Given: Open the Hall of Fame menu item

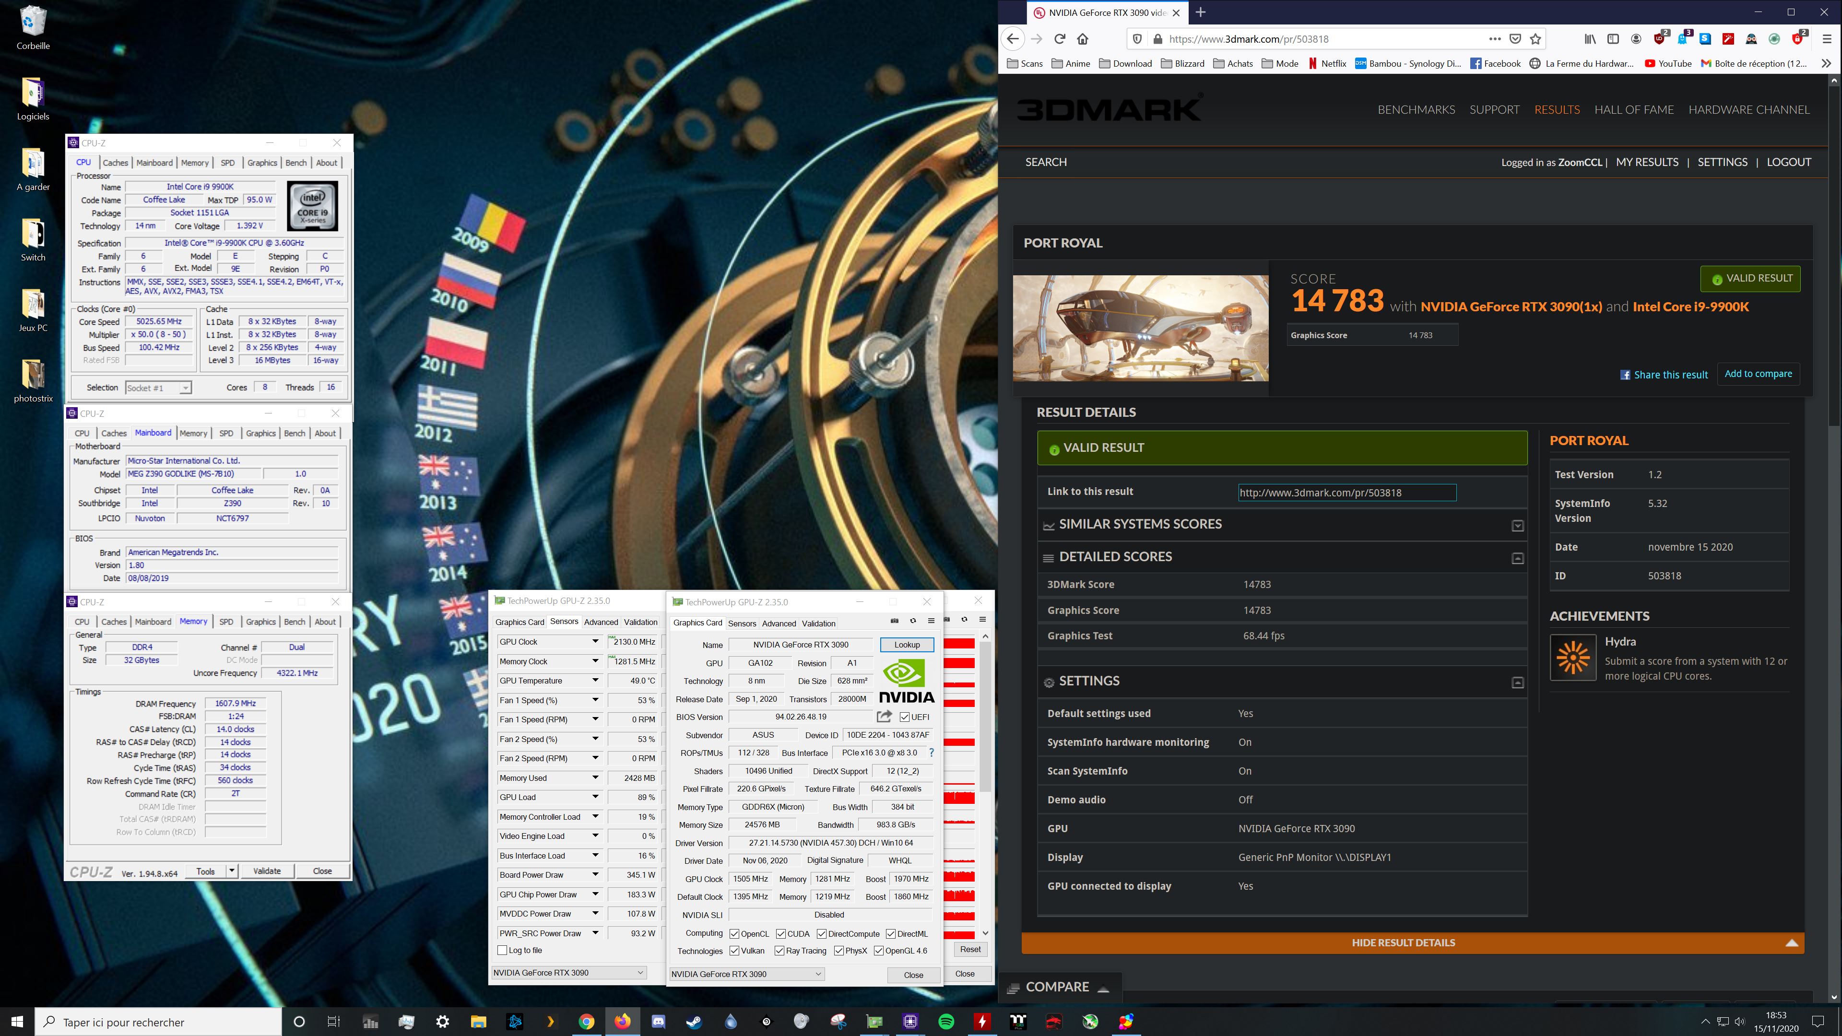Looking at the screenshot, I should (x=1634, y=109).
